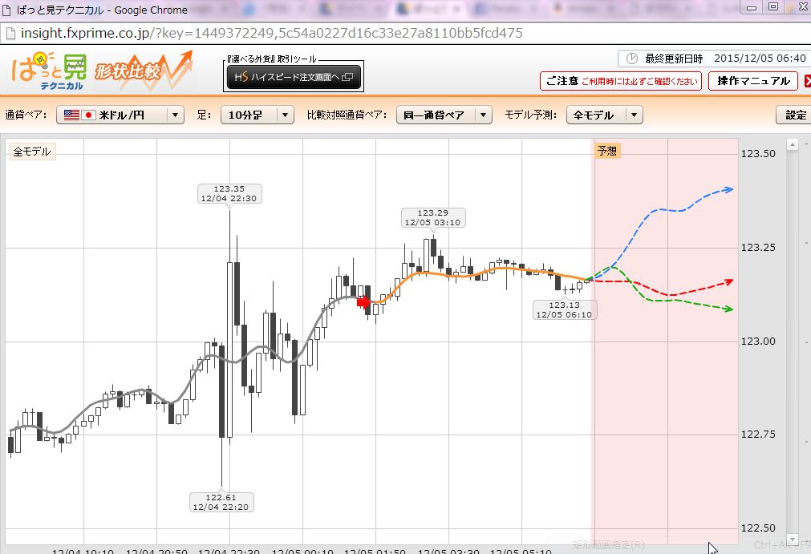Click the chart scrollbar down arrow
The height and width of the screenshot is (554, 811).
tap(792, 539)
